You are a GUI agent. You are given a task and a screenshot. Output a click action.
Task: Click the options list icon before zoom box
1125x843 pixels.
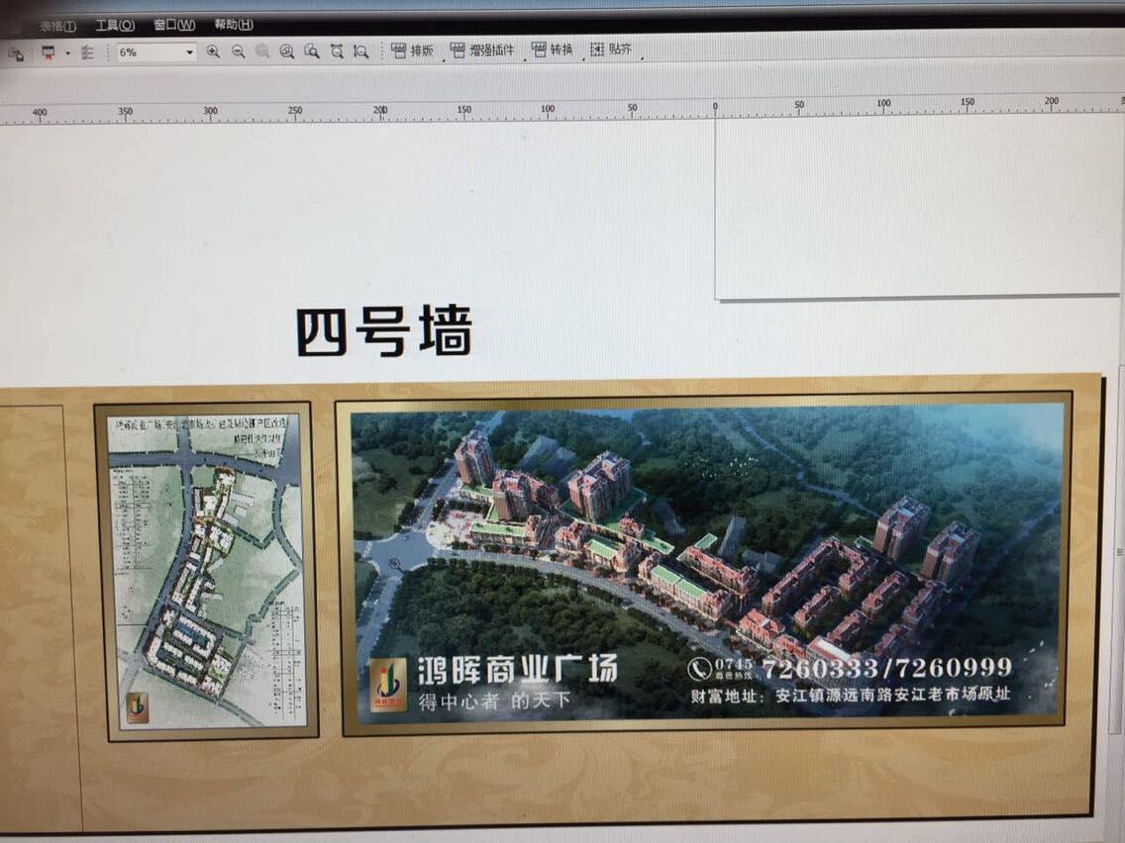pyautogui.click(x=87, y=53)
